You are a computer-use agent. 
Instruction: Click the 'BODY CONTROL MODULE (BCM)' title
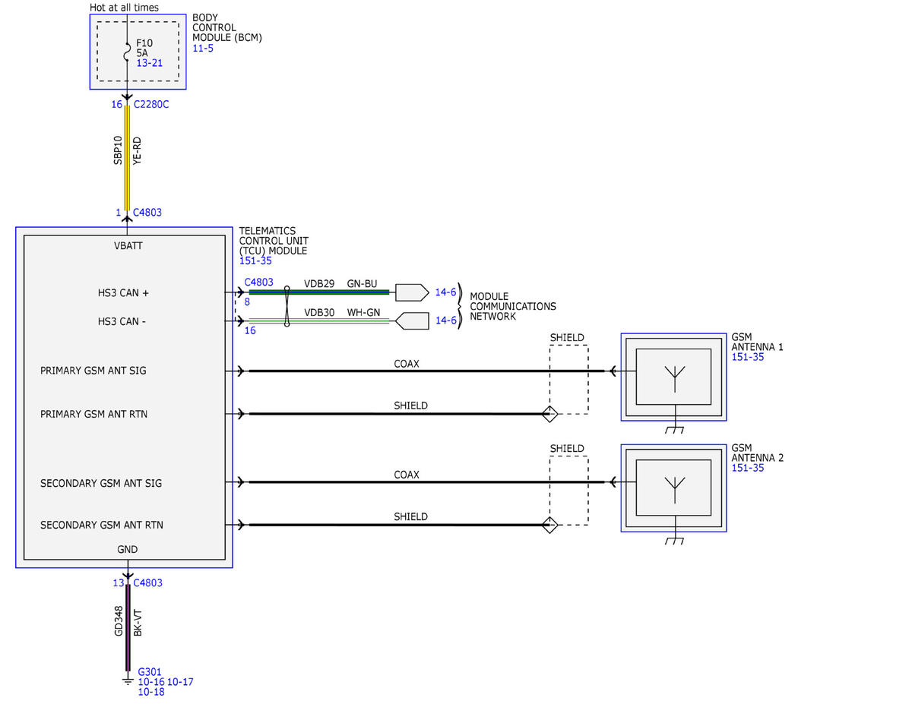[x=227, y=28]
